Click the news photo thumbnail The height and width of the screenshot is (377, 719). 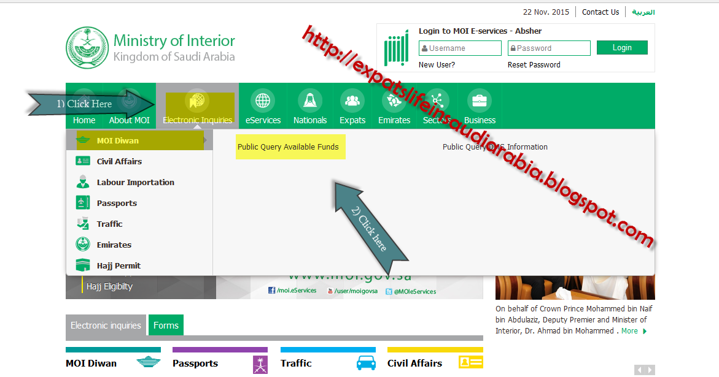575,288
